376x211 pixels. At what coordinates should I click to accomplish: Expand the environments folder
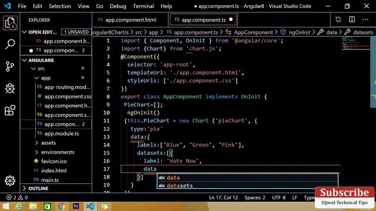(36, 152)
